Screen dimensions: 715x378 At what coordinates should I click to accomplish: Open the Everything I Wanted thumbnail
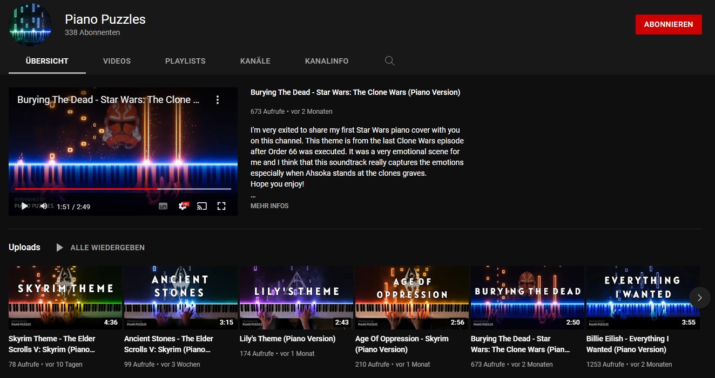point(643,298)
